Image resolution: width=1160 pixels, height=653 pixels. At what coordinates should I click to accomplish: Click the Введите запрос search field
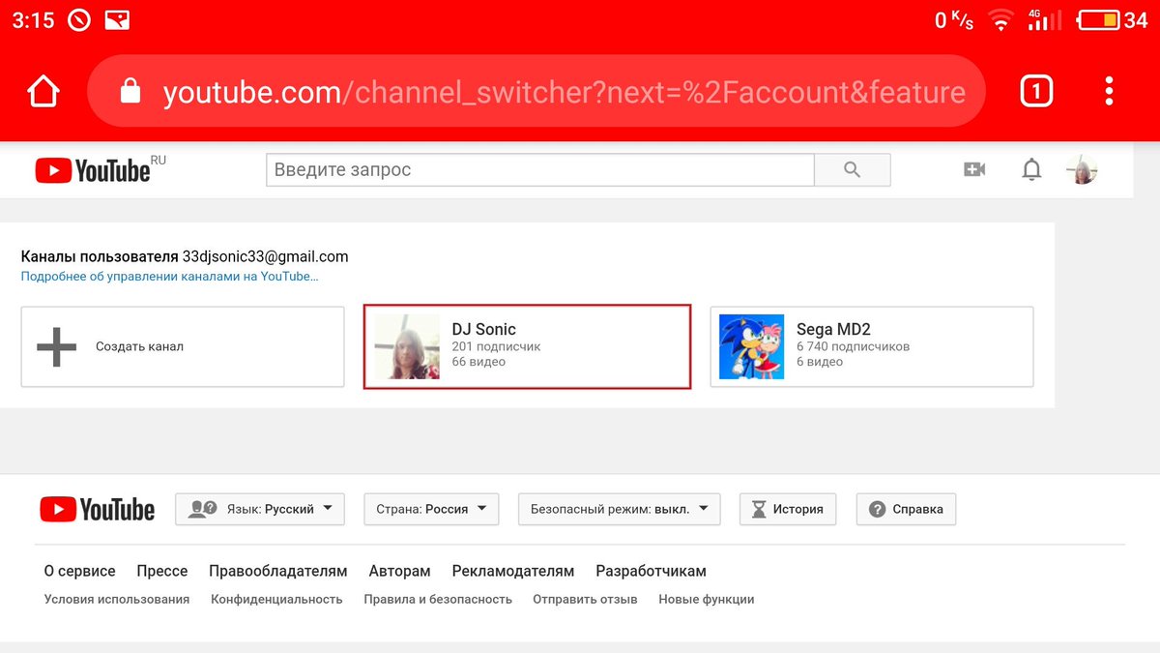[539, 169]
